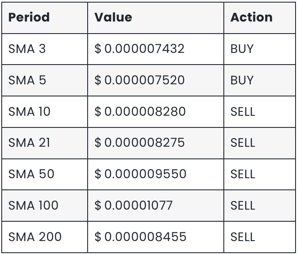This screenshot has height=254, width=299.
Task: Click the Action column header
Action: (x=251, y=17)
